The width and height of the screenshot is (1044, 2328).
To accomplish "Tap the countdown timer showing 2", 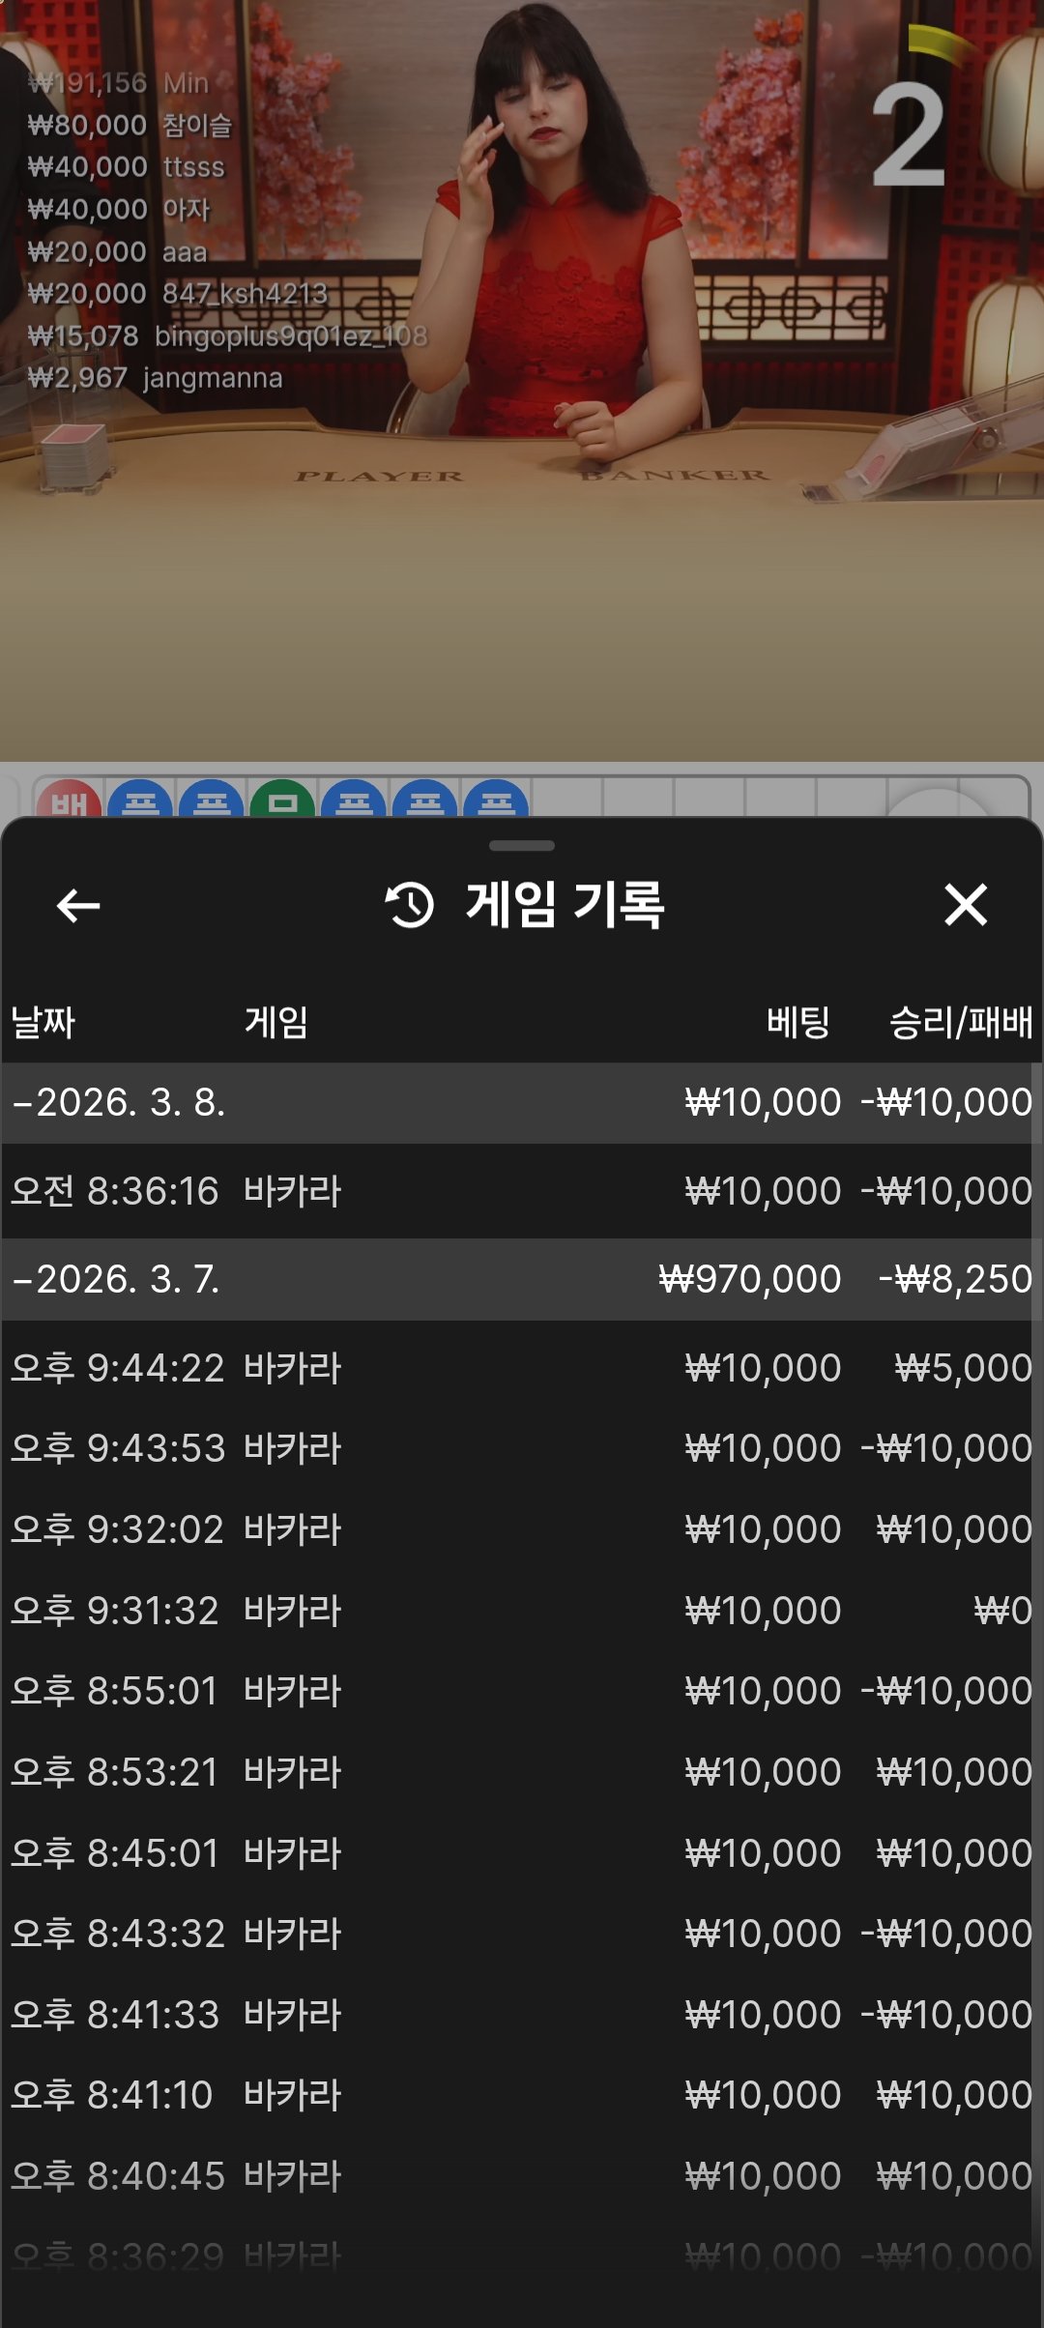I will coord(909,135).
